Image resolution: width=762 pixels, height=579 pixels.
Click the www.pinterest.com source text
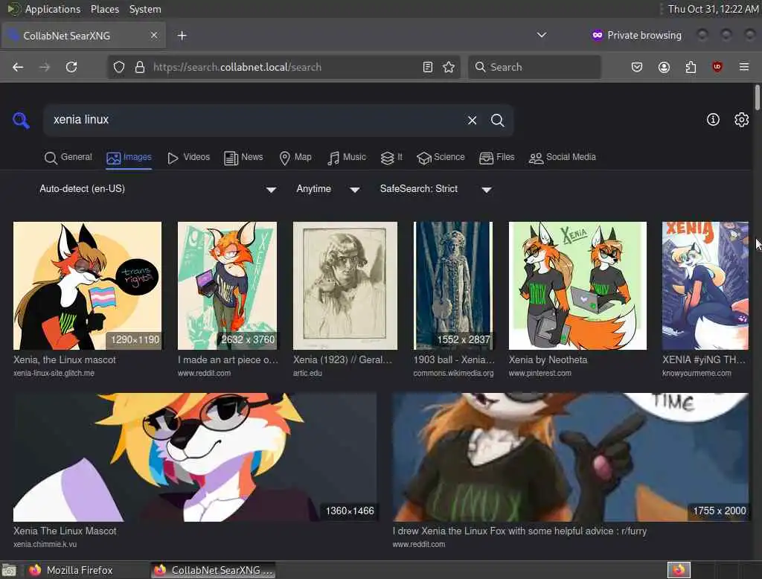click(x=540, y=374)
